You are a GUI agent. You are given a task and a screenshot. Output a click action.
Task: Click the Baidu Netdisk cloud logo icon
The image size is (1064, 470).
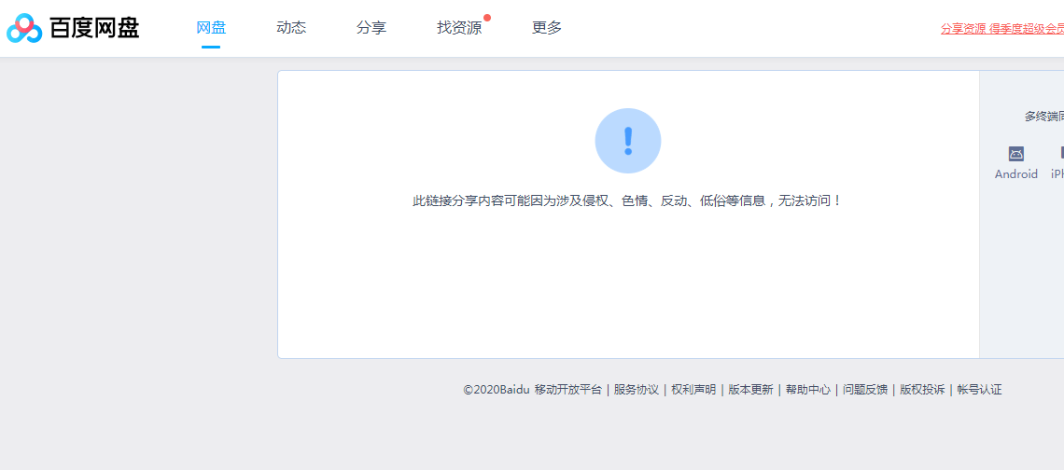(24, 28)
